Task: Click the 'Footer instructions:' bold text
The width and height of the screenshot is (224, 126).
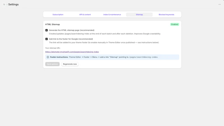Action: 59,57
